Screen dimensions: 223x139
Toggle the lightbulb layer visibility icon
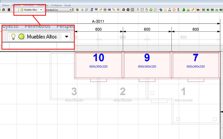click(x=18, y=10)
